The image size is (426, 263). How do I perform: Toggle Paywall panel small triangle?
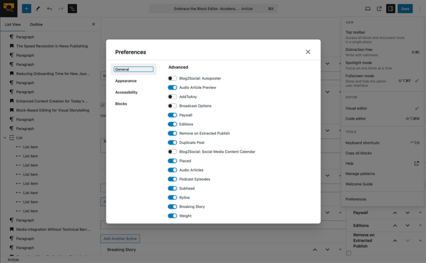pyautogui.click(x=420, y=213)
